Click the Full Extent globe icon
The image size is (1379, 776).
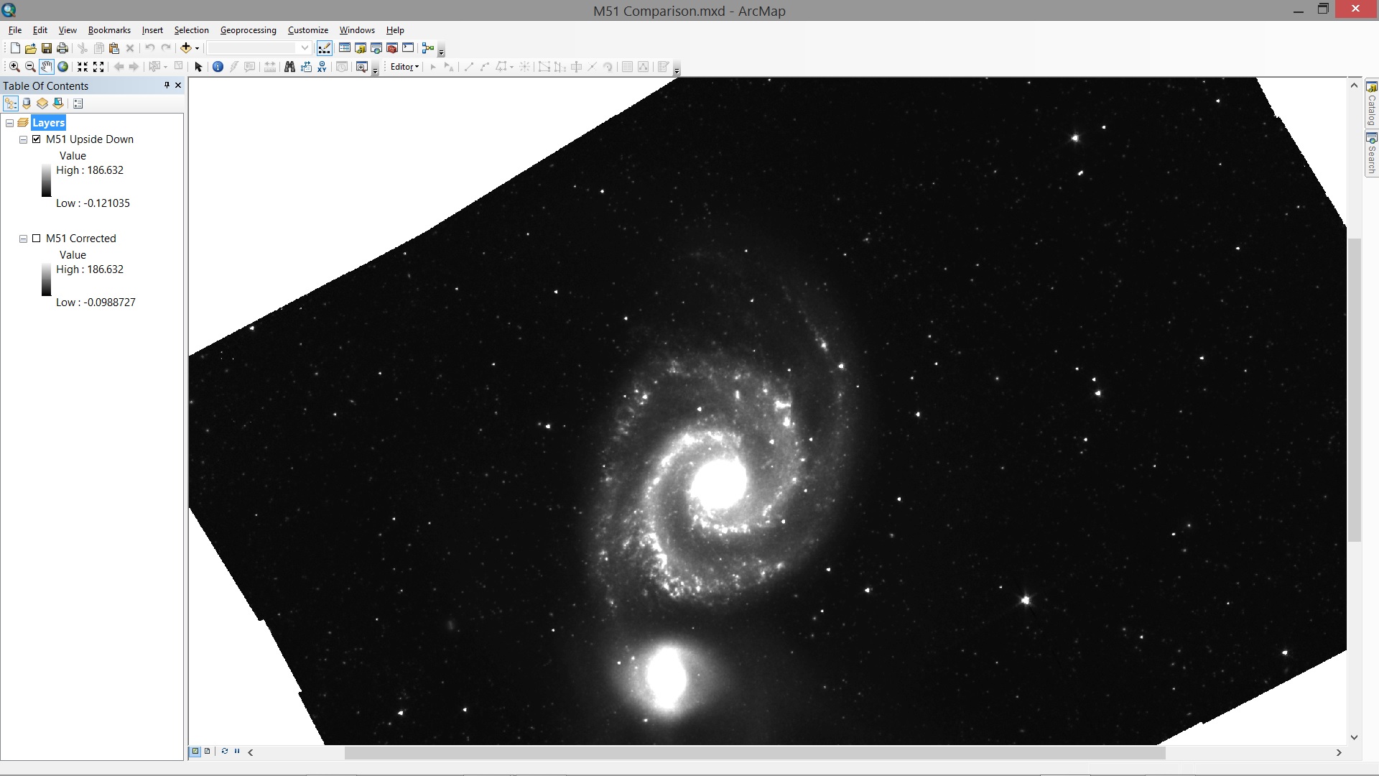[63, 66]
